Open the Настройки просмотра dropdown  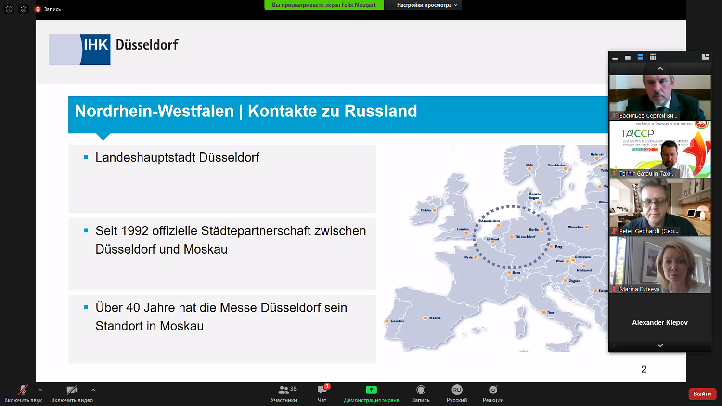click(x=427, y=5)
